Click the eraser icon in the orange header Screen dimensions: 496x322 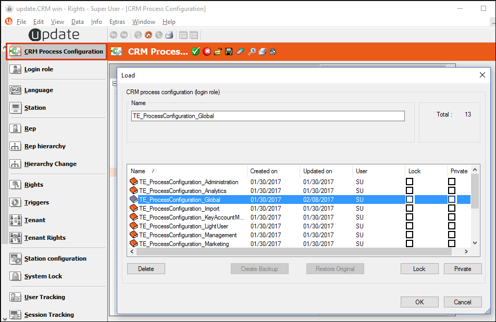click(x=240, y=51)
